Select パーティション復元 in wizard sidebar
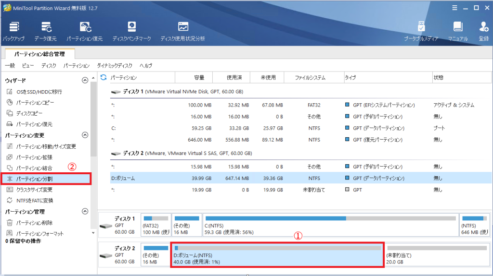 coord(30,124)
